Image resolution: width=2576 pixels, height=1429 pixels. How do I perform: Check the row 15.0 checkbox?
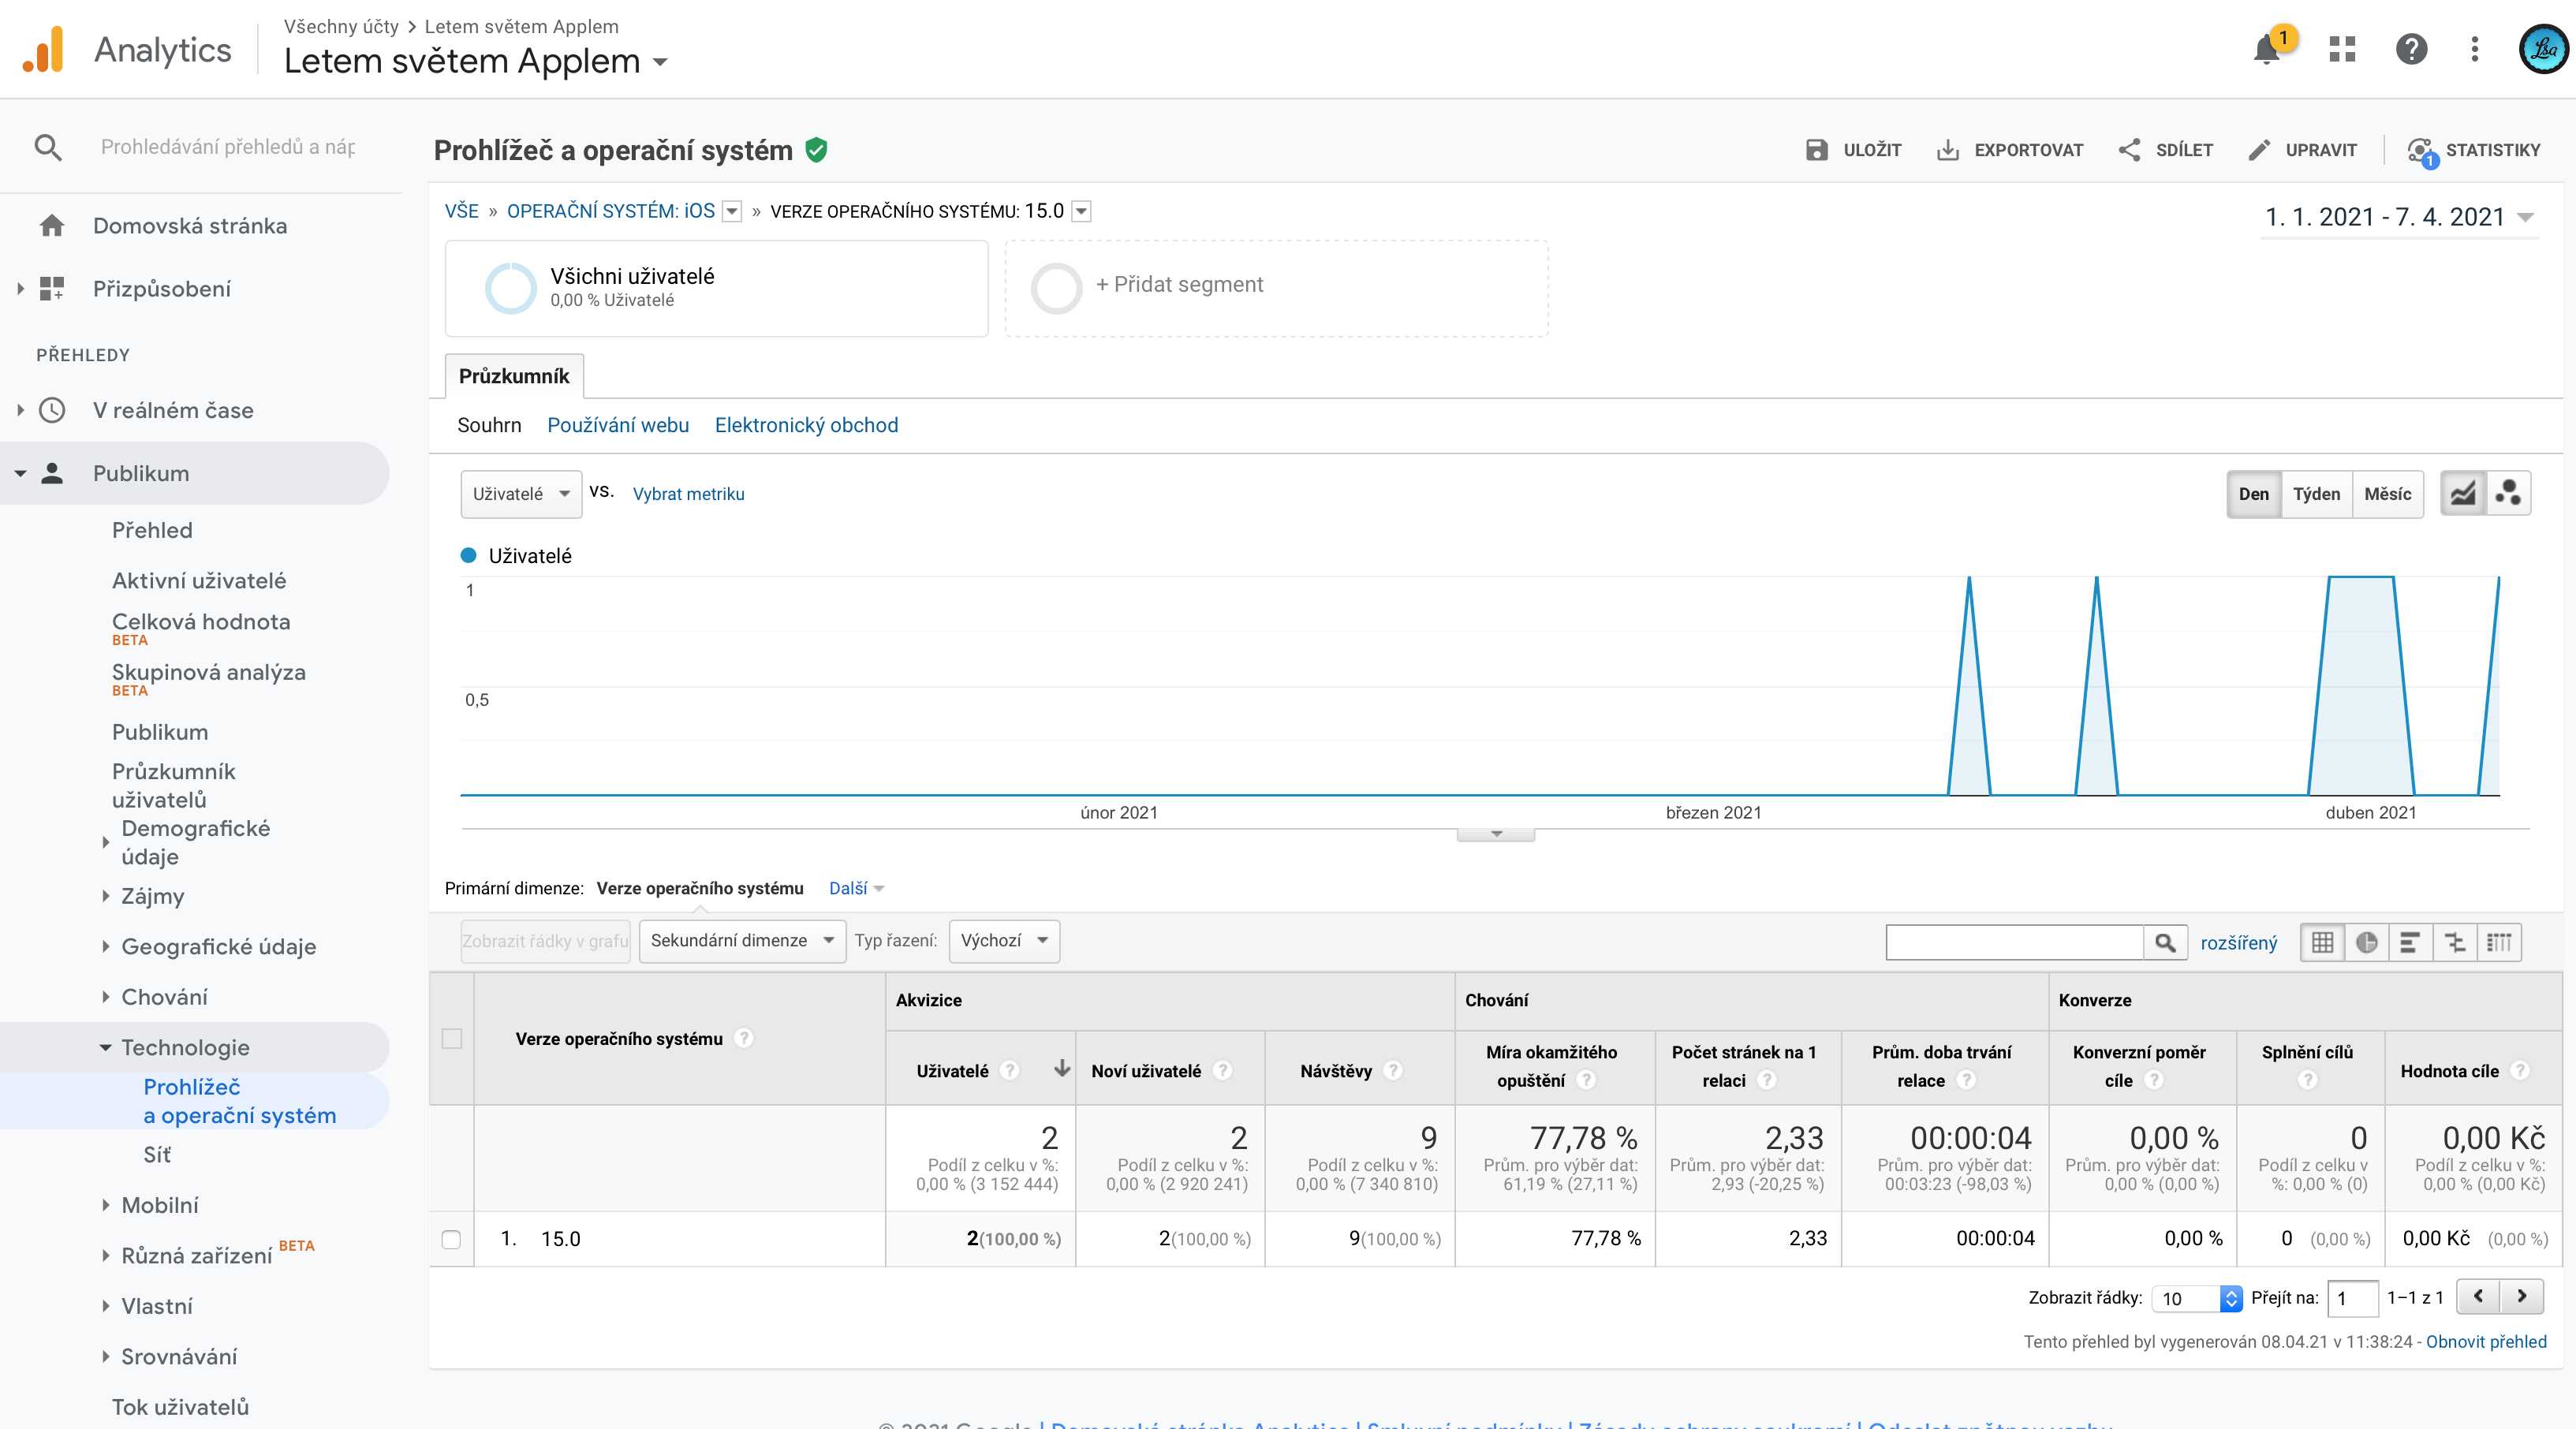click(451, 1239)
